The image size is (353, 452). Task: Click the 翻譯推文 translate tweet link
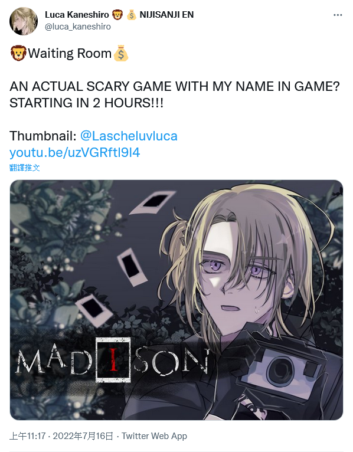coord(25,168)
